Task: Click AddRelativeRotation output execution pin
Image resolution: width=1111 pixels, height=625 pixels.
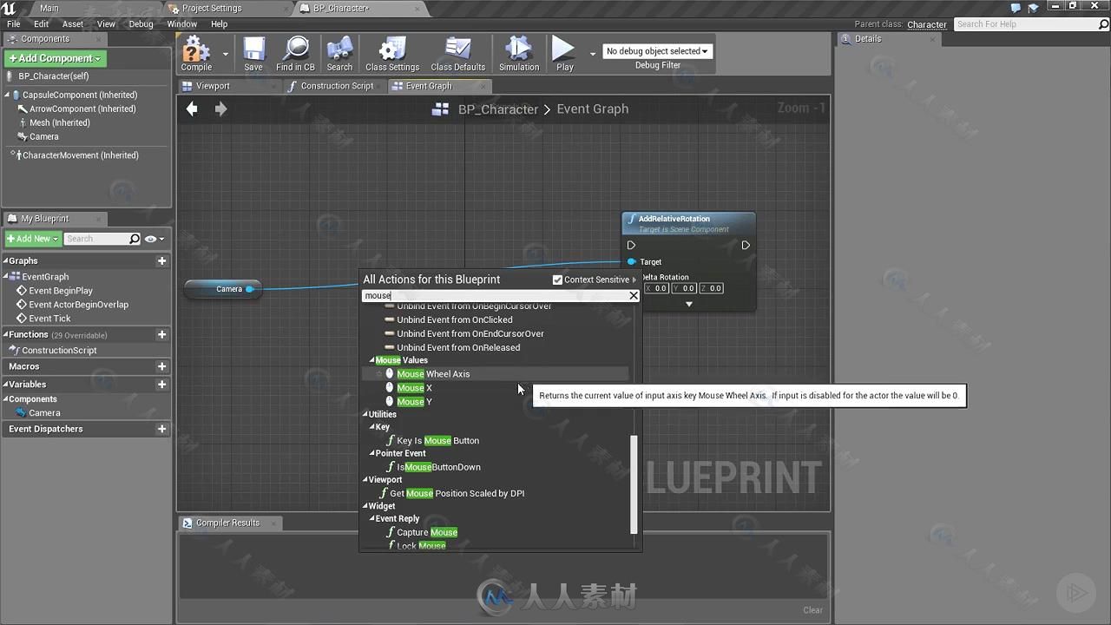Action: tap(745, 246)
